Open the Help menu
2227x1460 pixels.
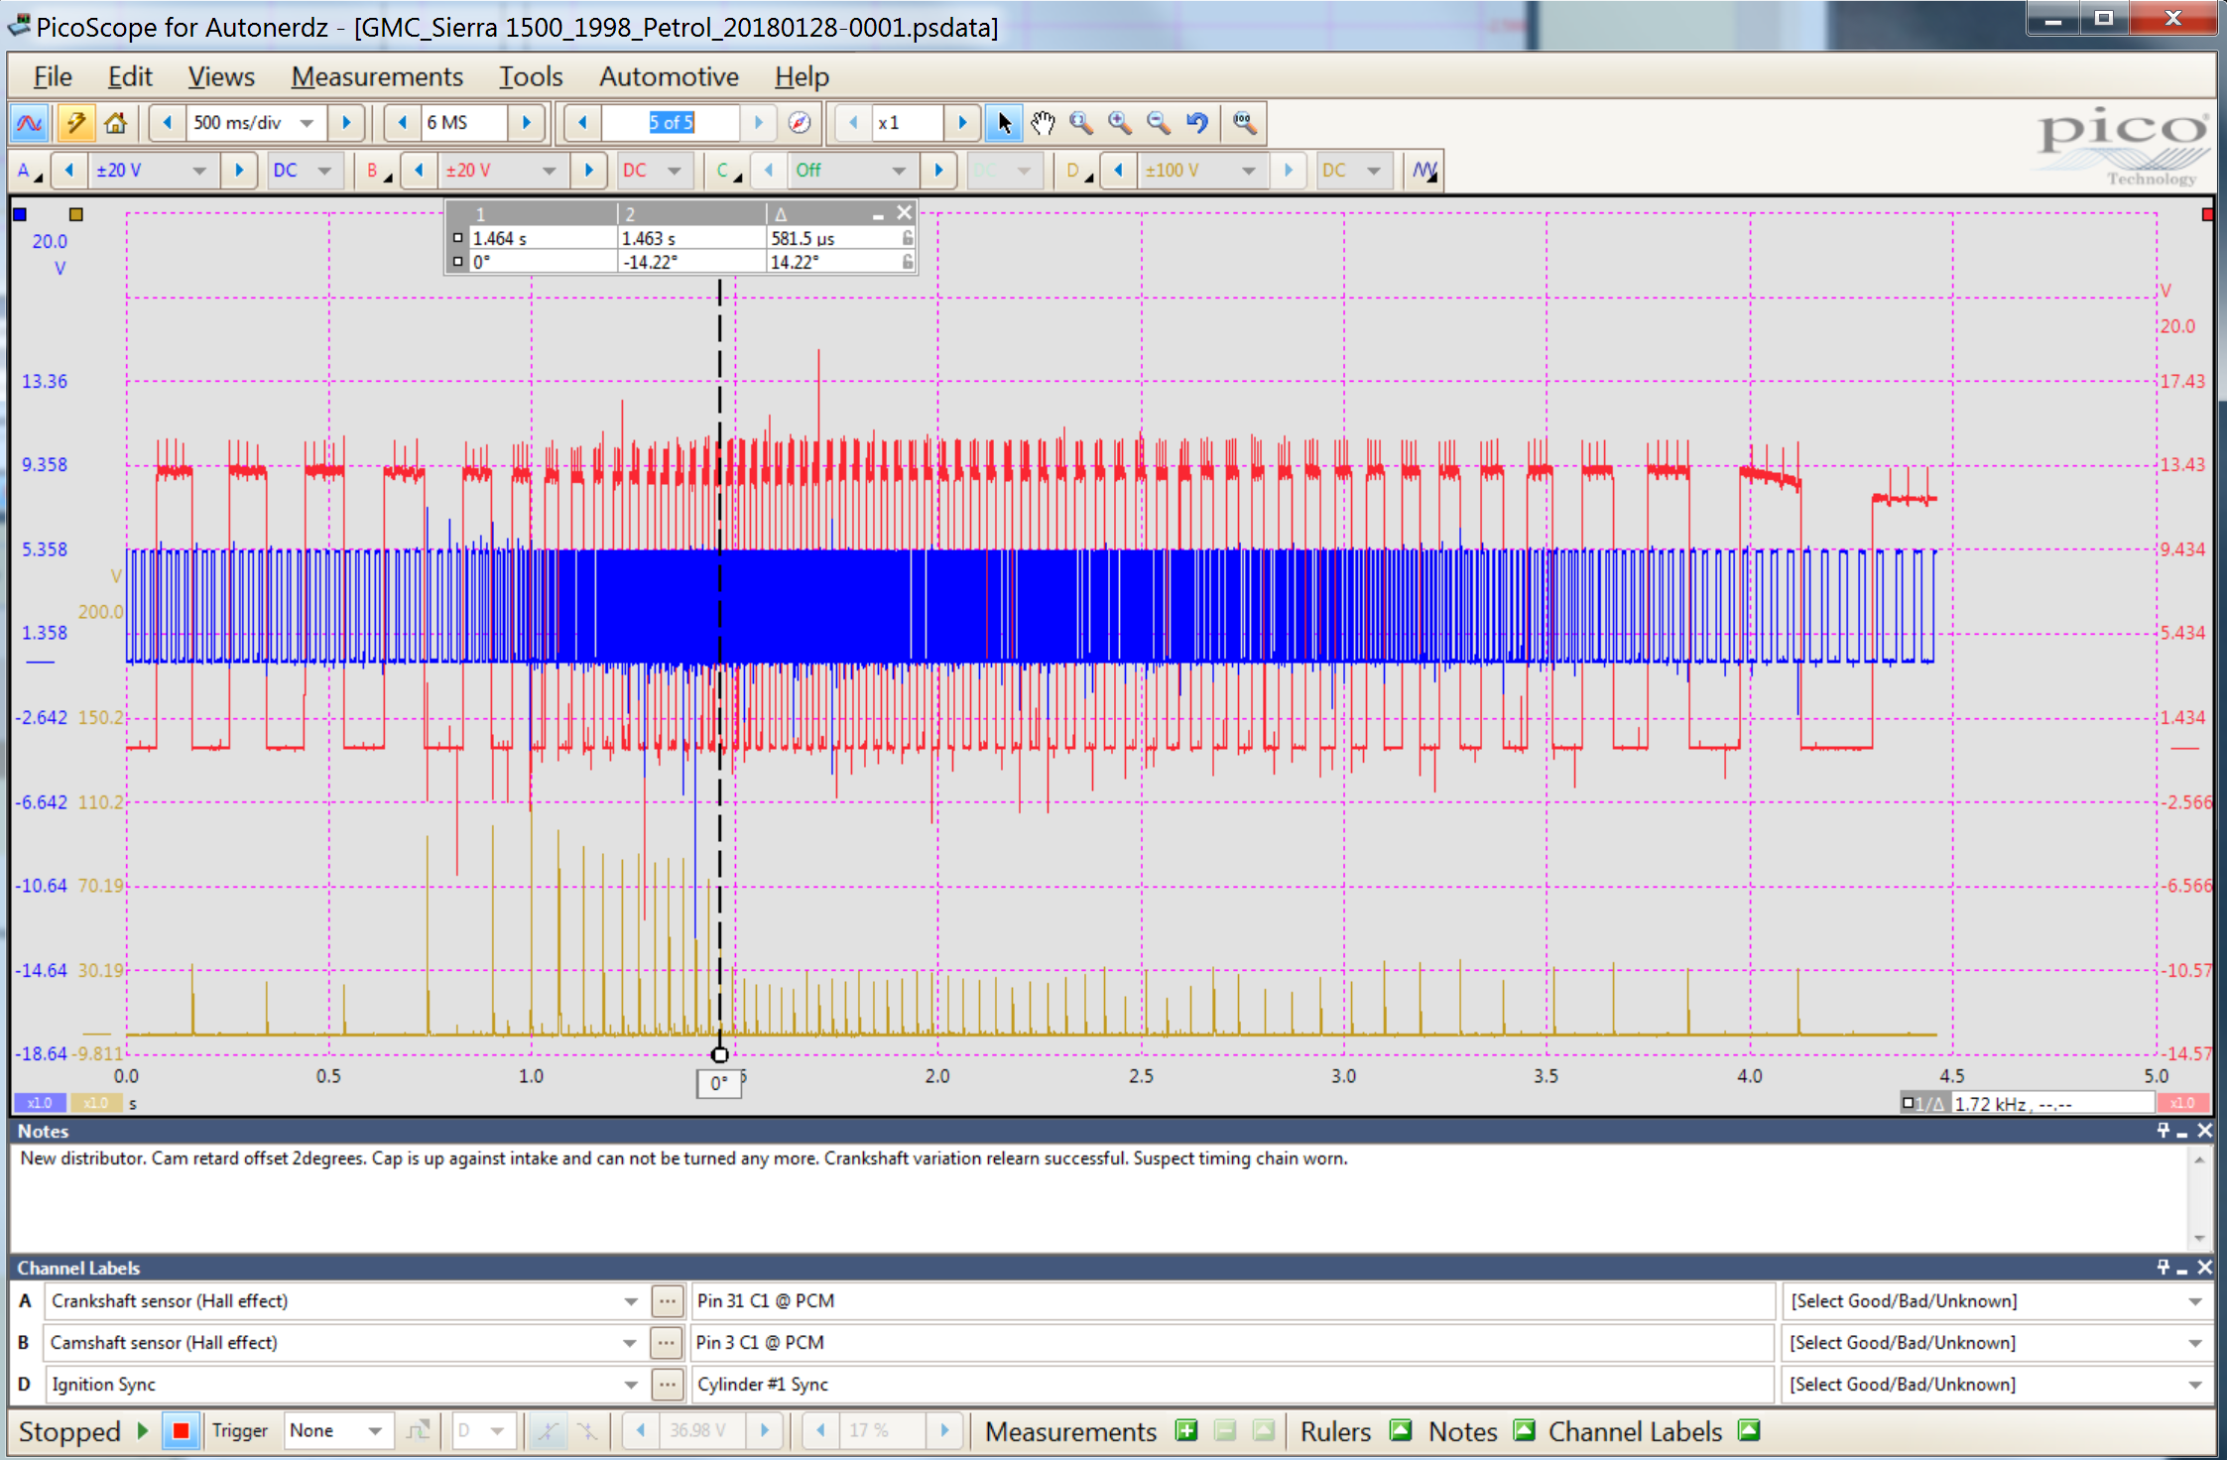(802, 76)
